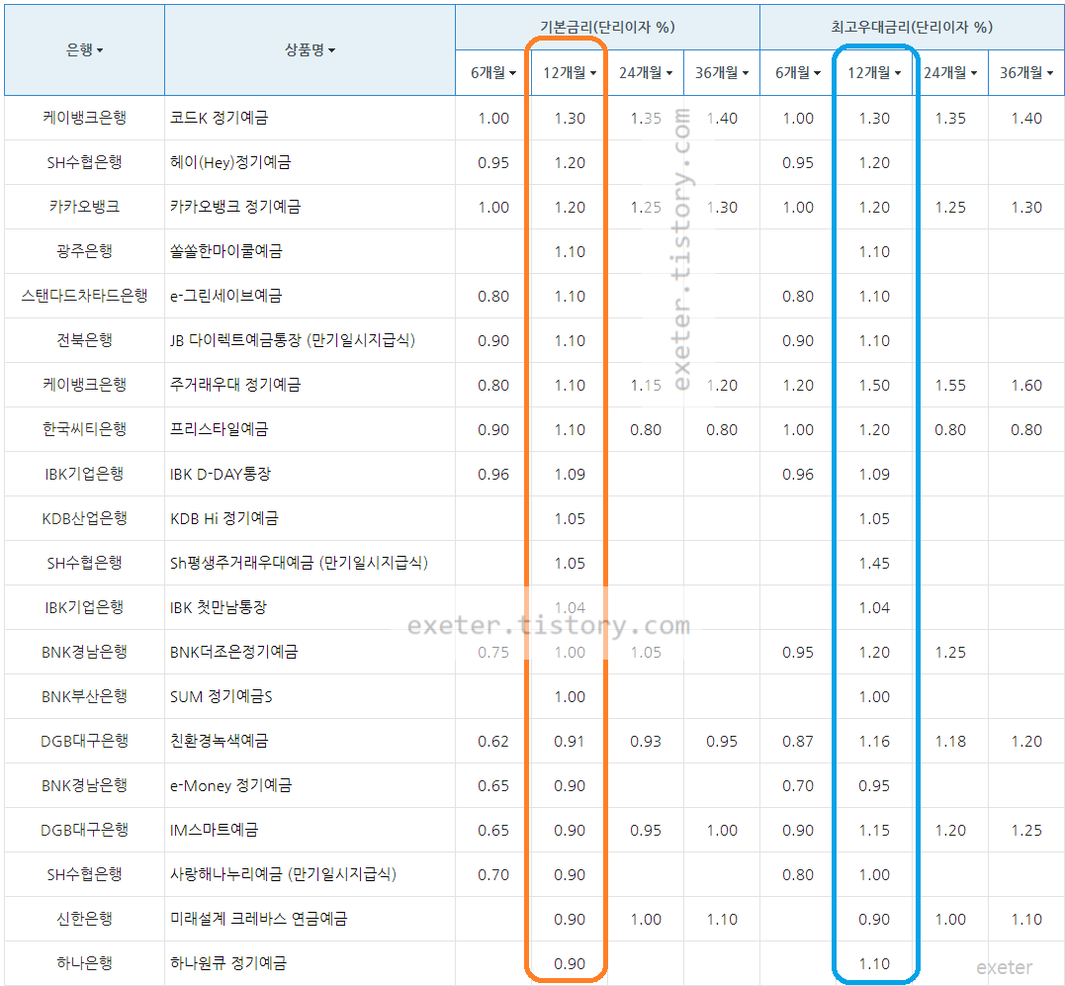Click bank name 신한은행

[x=84, y=919]
